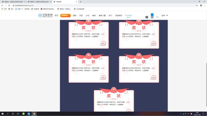Open Chrome's three-dot menu
The width and height of the screenshot is (207, 116).
205,5
